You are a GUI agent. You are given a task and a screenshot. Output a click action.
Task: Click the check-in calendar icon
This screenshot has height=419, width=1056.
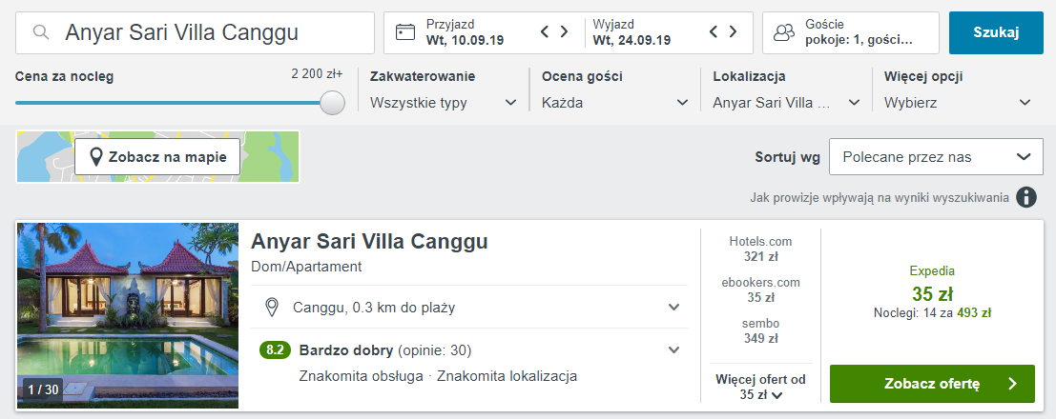pyautogui.click(x=405, y=32)
